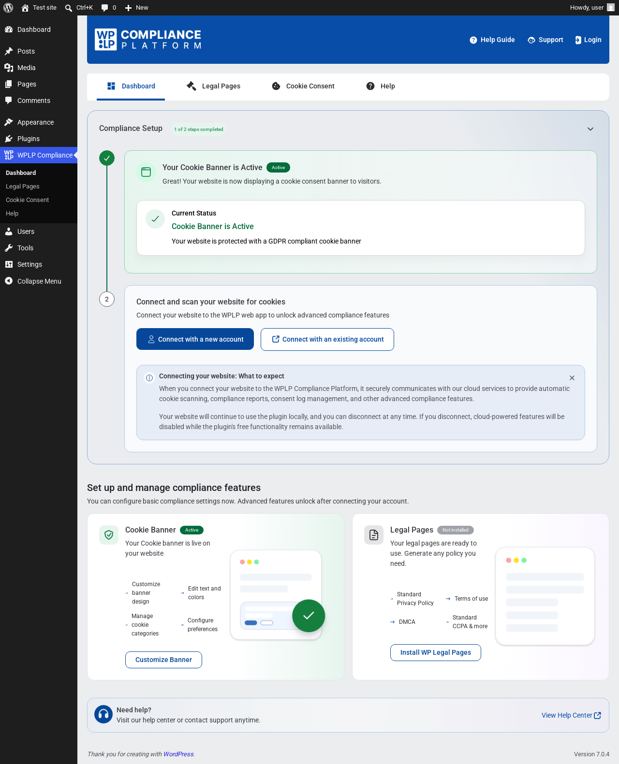Click the Help Guide question mark icon
Screen dimensions: 619x764
pyautogui.click(x=473, y=40)
